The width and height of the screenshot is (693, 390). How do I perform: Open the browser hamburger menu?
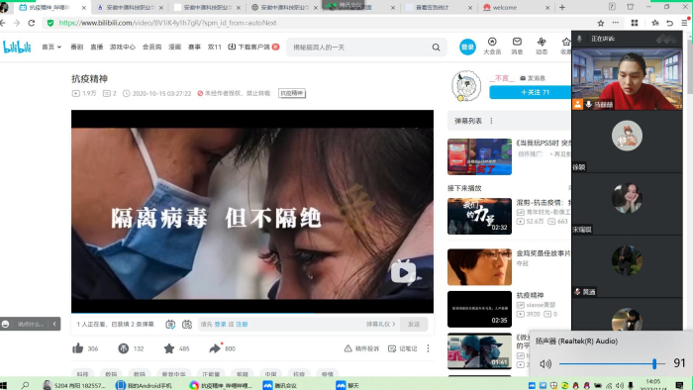(x=684, y=23)
